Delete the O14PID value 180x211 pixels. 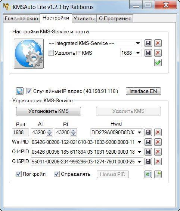click(x=158, y=152)
